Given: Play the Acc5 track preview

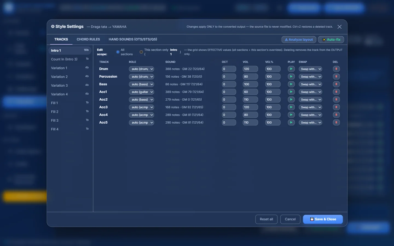Looking at the screenshot, I should pos(291,122).
